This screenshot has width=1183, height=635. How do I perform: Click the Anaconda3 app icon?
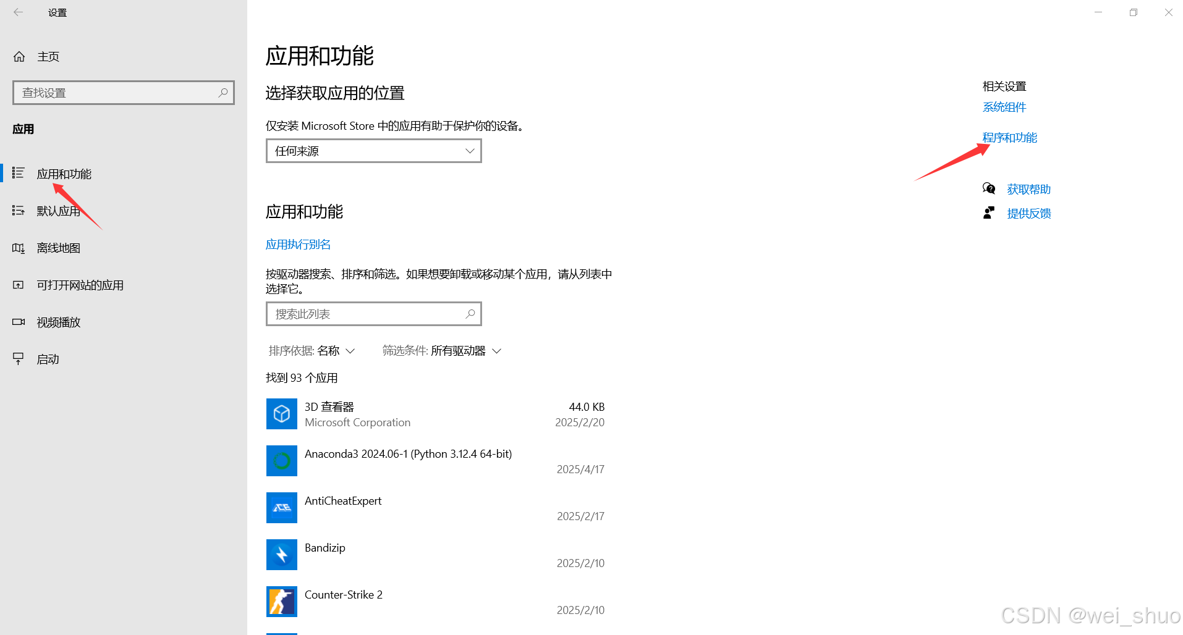pyautogui.click(x=282, y=461)
